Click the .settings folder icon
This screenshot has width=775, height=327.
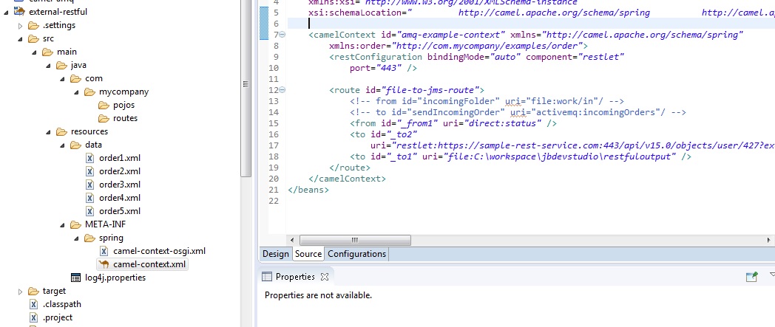33,25
